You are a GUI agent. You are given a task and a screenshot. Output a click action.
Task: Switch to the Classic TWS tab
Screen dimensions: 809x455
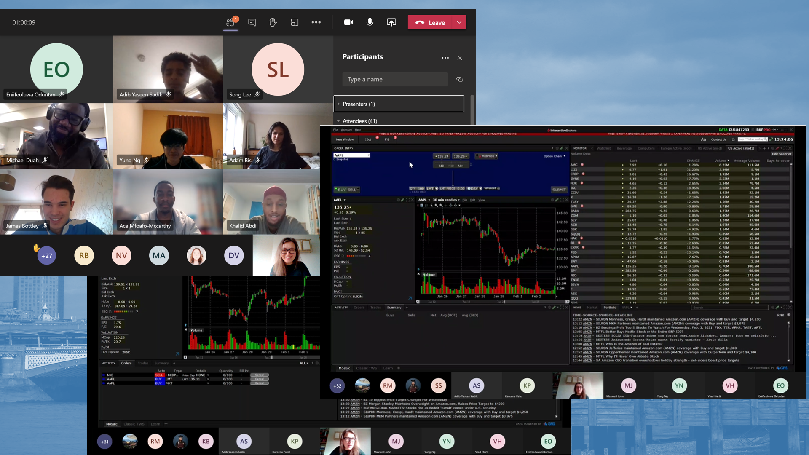366,368
